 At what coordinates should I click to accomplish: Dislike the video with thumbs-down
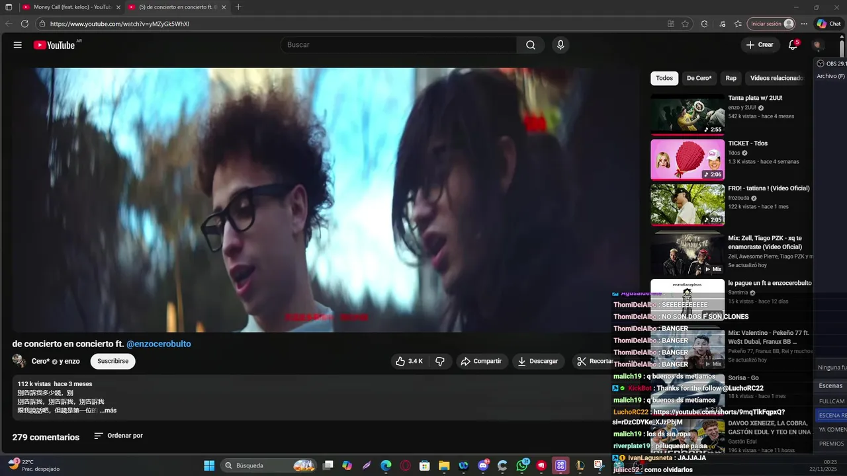coord(440,361)
